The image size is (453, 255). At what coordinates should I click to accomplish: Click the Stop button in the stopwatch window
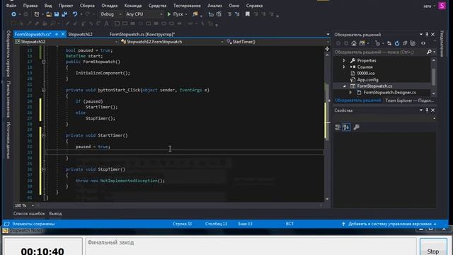coord(433,247)
